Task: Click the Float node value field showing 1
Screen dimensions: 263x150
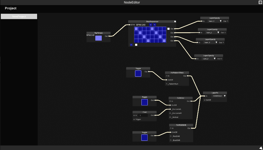Action: tap(143, 115)
